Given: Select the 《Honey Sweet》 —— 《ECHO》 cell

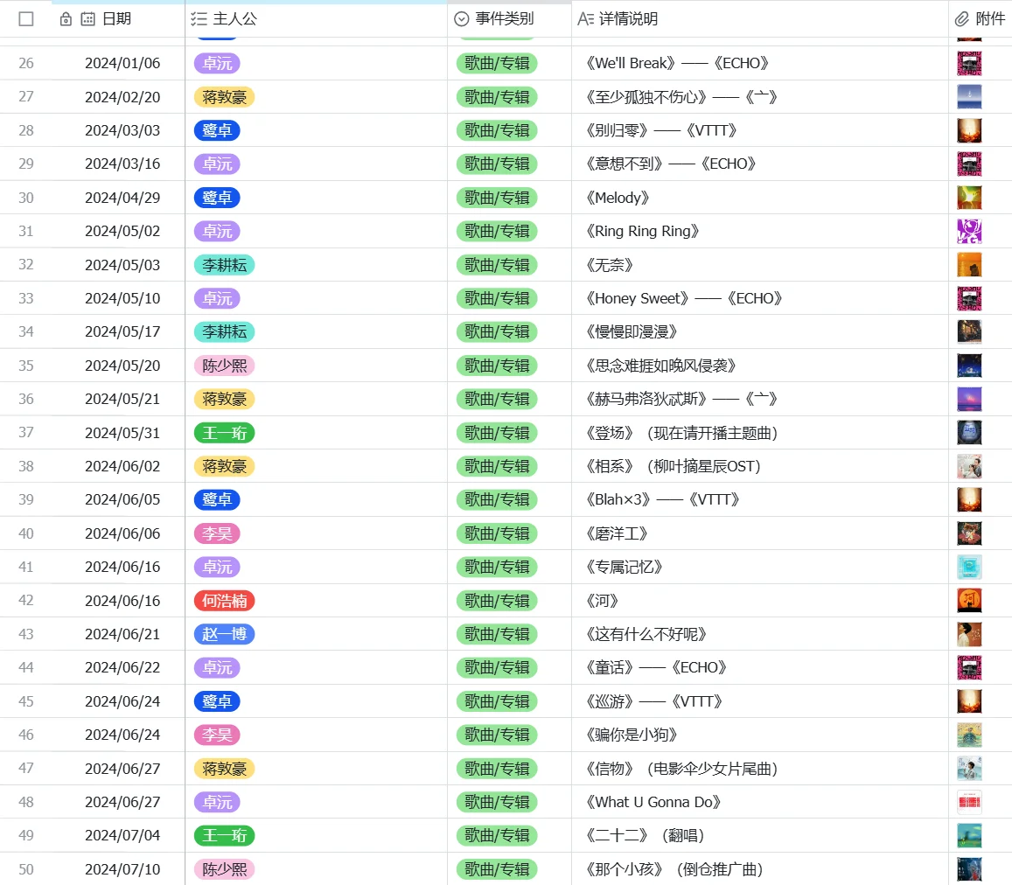Looking at the screenshot, I should click(x=759, y=298).
